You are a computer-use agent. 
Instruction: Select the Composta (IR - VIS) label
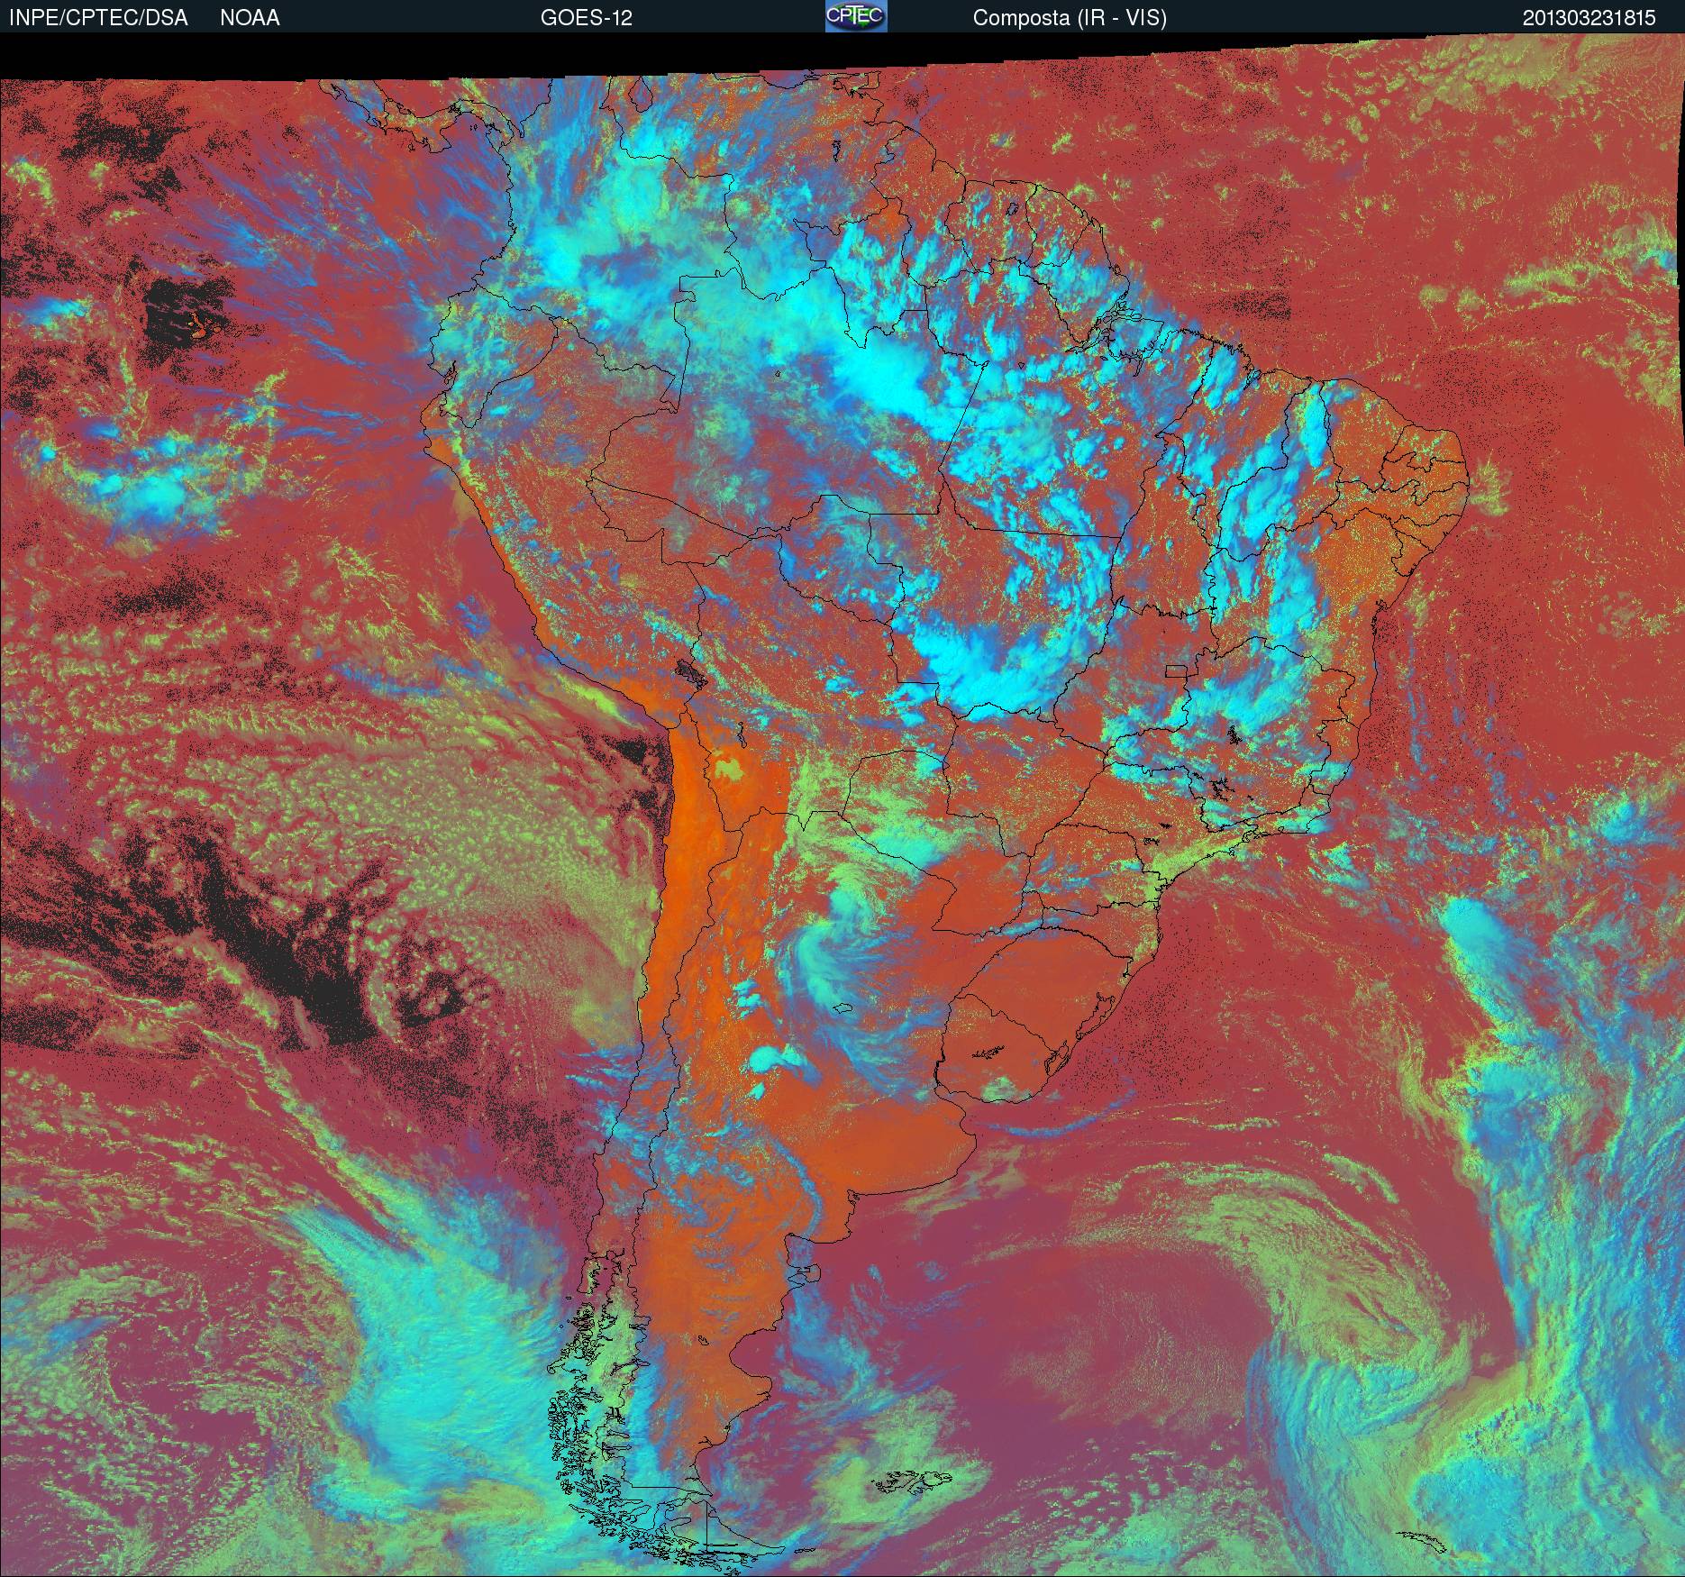(1070, 18)
